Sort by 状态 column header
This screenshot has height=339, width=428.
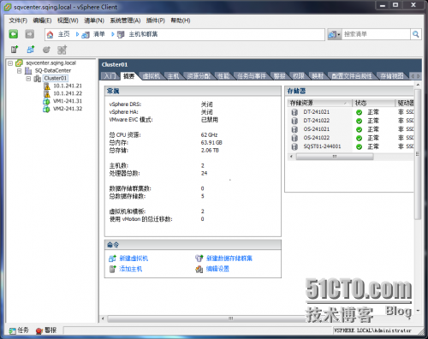coord(374,103)
